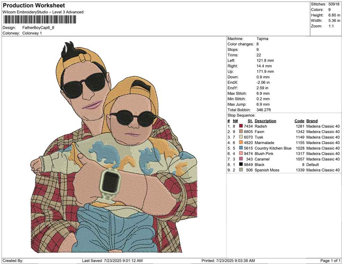343x264 pixels.
Task: Choose the Spanish Moss swatch
Action: click(241, 170)
